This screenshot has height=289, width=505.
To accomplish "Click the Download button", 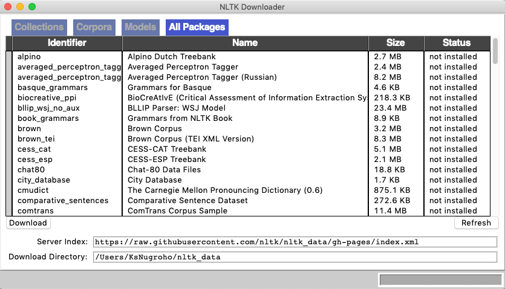I will (x=28, y=223).
